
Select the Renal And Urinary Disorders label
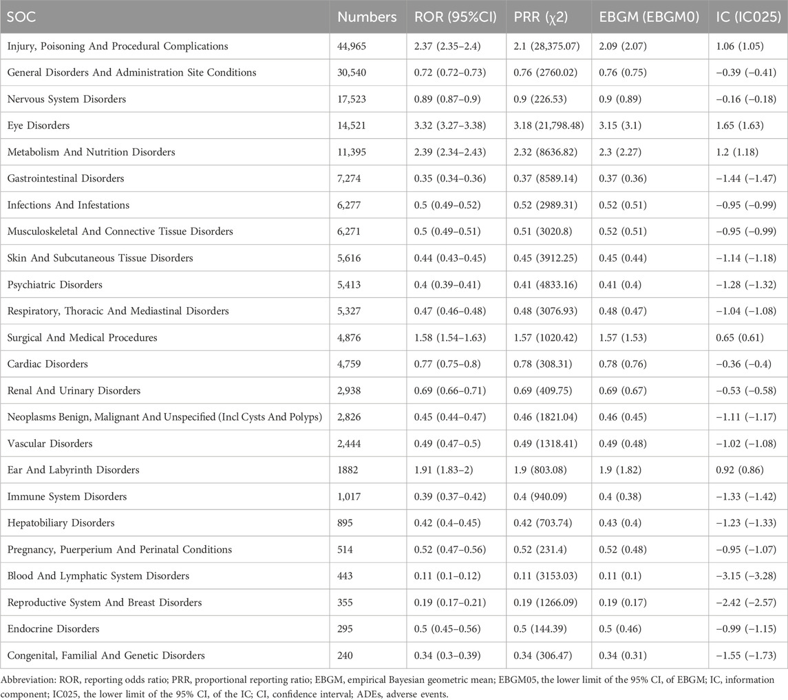coord(74,390)
